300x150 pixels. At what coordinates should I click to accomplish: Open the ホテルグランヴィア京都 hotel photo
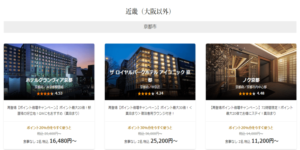[49, 72]
